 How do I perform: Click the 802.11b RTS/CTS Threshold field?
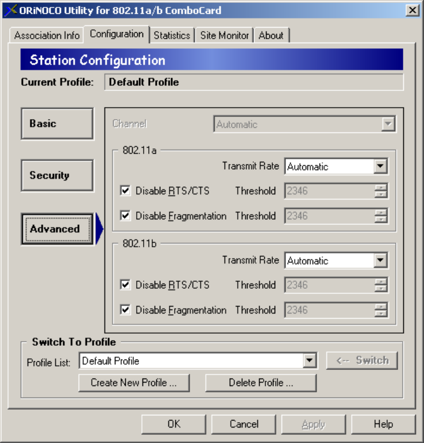(x=330, y=285)
